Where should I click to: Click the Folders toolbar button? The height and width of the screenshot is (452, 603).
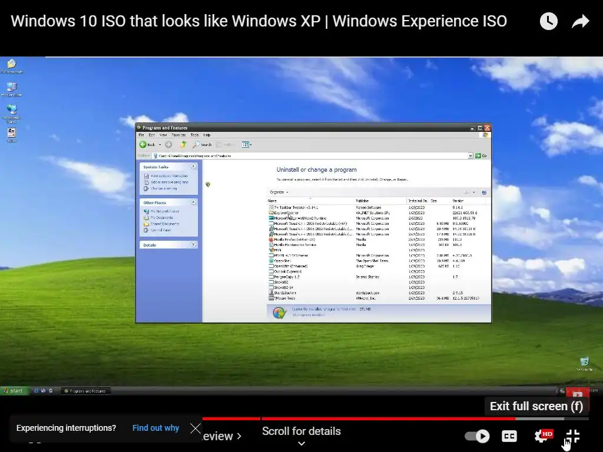click(226, 145)
